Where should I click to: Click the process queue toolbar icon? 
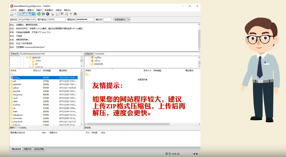43,14
